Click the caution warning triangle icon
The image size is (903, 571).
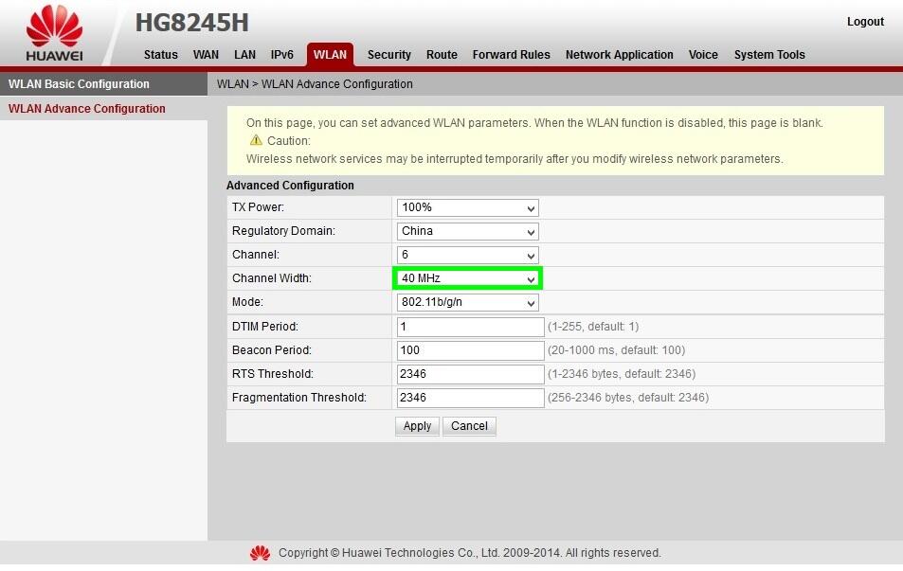(x=256, y=140)
